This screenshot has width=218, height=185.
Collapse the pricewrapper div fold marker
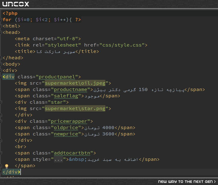click(x=1, y=121)
